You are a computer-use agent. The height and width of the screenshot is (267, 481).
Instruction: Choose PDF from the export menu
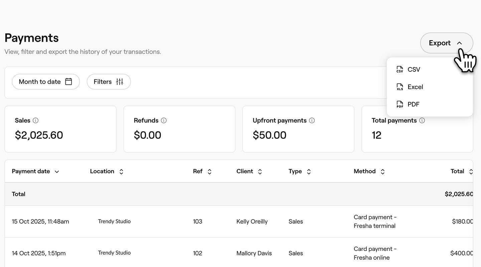(413, 104)
